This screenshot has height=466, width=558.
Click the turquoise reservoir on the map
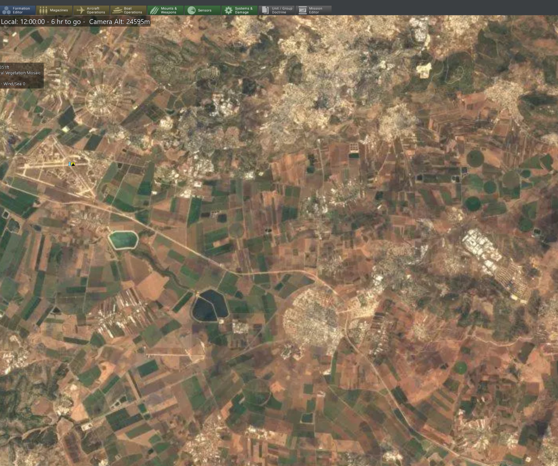[x=123, y=240]
